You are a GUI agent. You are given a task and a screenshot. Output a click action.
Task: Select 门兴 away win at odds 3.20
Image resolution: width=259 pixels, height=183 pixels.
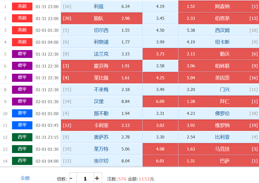218,90
